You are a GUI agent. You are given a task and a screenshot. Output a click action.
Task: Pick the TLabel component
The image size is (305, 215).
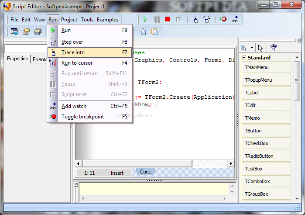[x=266, y=93]
